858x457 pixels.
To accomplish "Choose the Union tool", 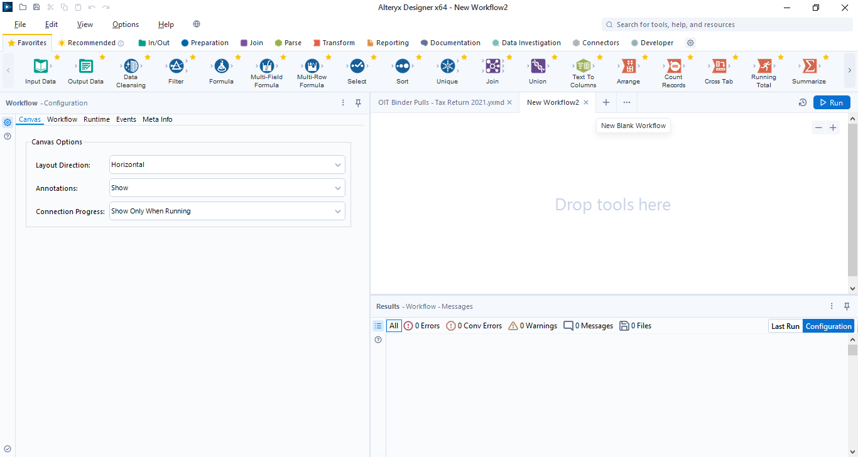I will tap(538, 71).
